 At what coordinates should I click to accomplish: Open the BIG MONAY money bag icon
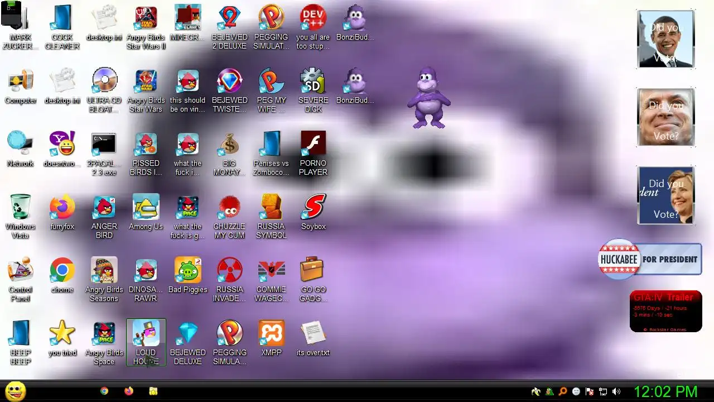pyautogui.click(x=229, y=154)
